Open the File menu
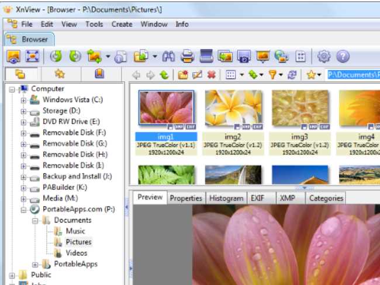 pos(27,24)
